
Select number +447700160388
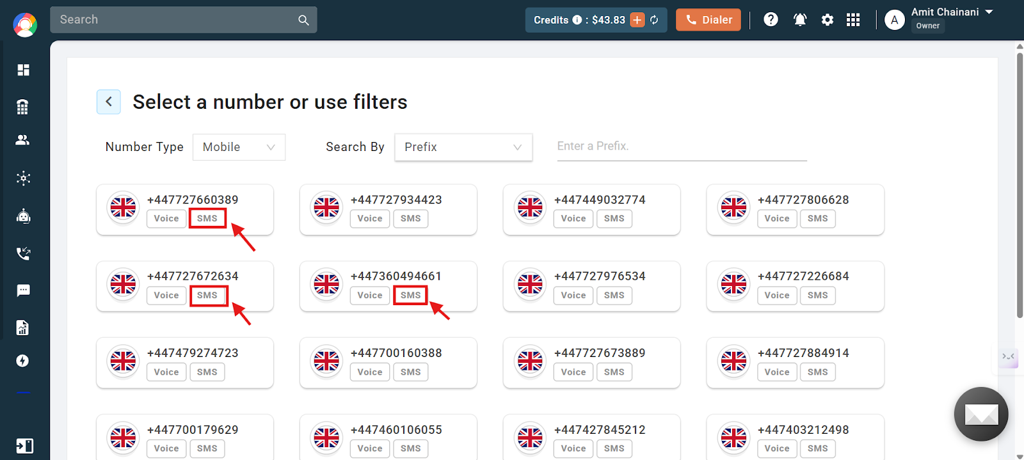click(x=388, y=363)
